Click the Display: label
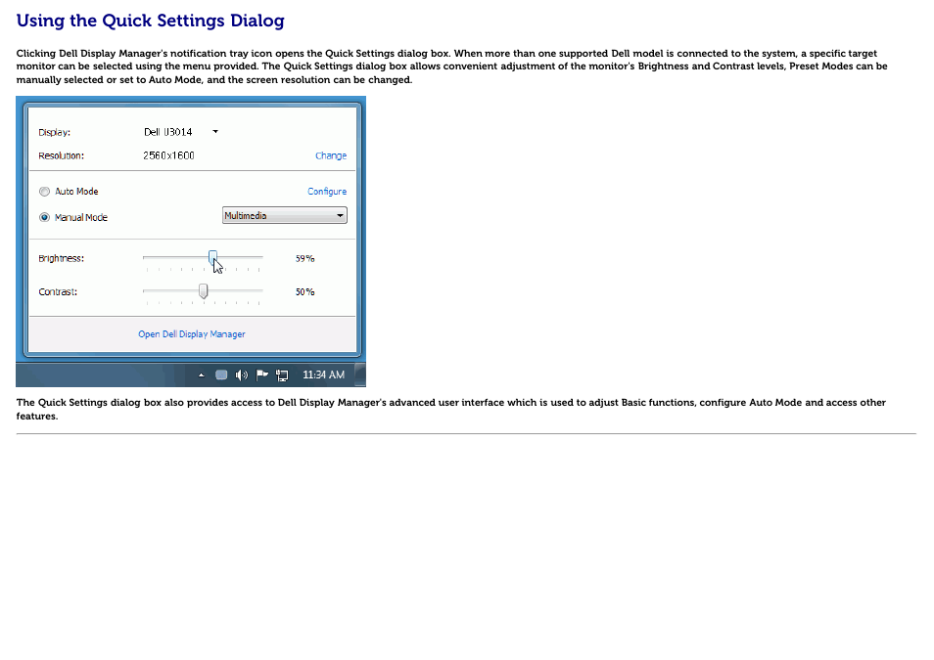934x660 pixels. 54,133
